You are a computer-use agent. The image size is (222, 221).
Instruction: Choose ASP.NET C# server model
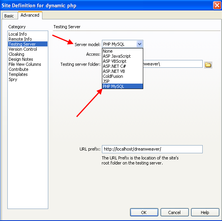tap(122, 66)
